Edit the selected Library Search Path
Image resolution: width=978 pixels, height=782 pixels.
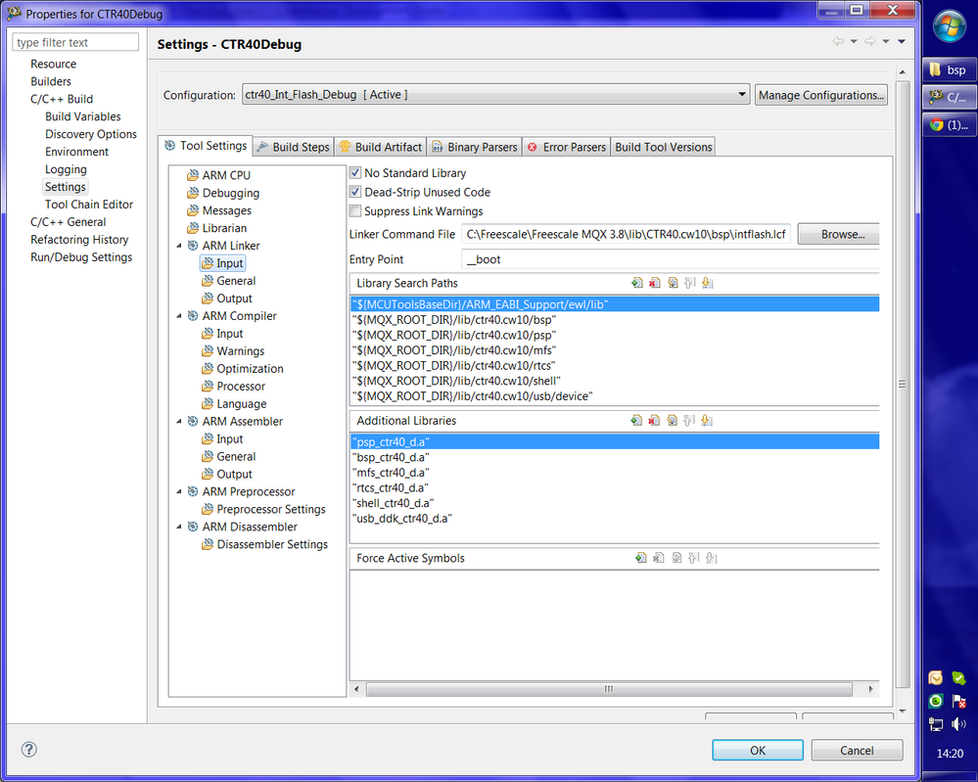(672, 283)
